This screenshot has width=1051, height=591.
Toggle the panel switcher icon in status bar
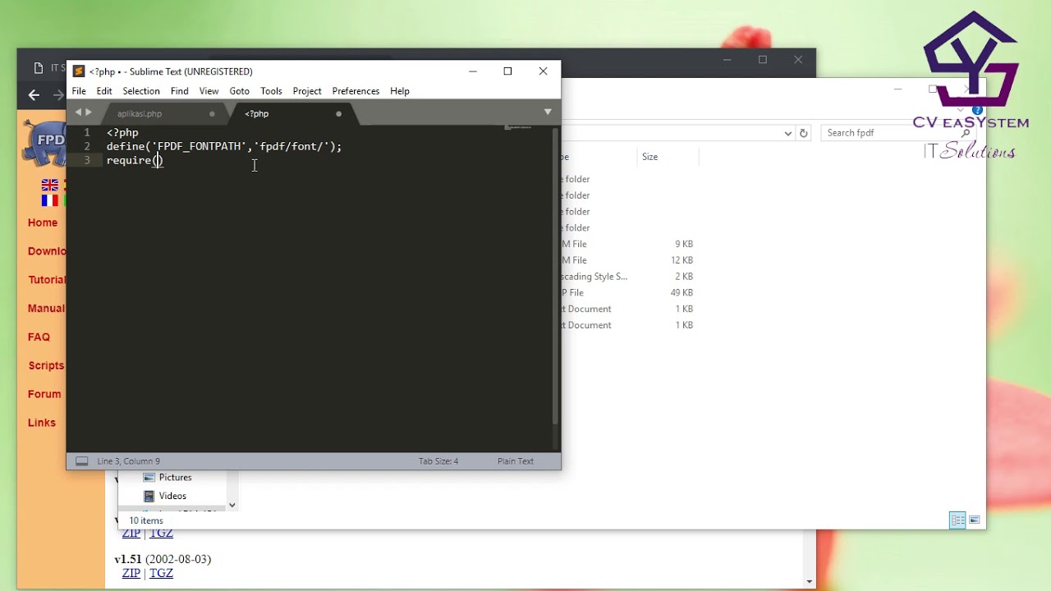pos(82,461)
